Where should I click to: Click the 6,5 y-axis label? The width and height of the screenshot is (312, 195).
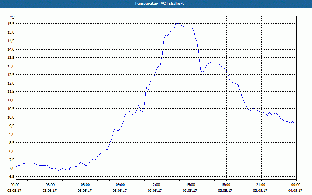pyautogui.click(x=12, y=177)
